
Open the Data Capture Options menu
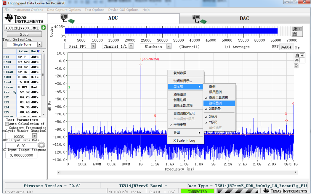tap(64, 10)
